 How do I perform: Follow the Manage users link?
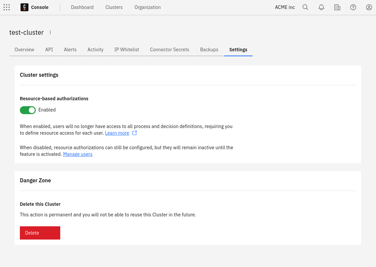coord(78,154)
